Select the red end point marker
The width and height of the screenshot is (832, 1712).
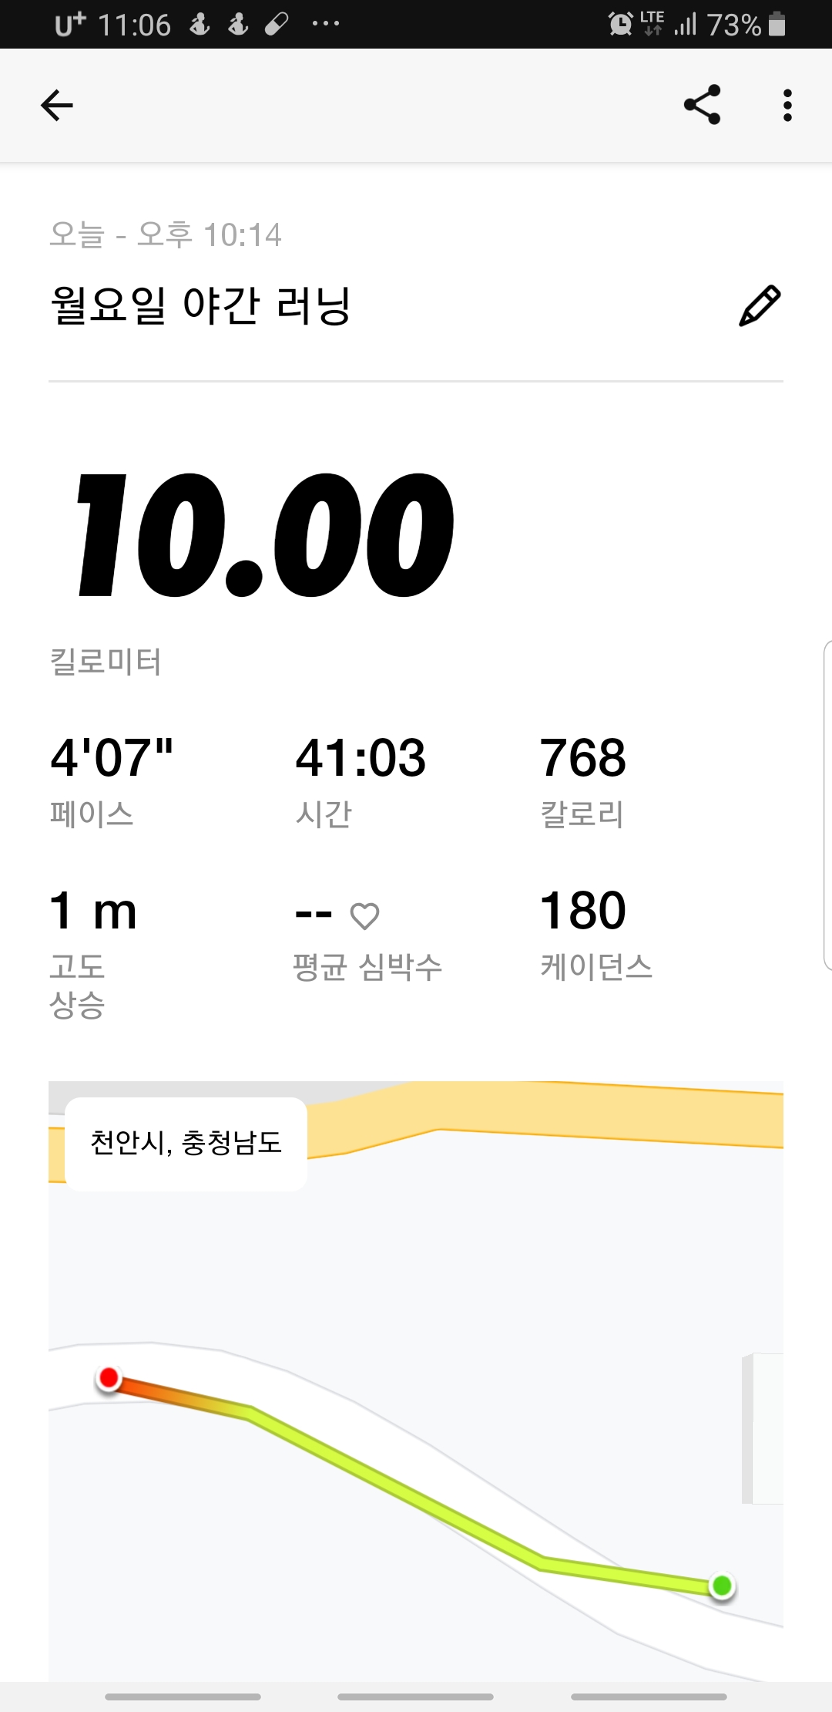(x=109, y=1378)
